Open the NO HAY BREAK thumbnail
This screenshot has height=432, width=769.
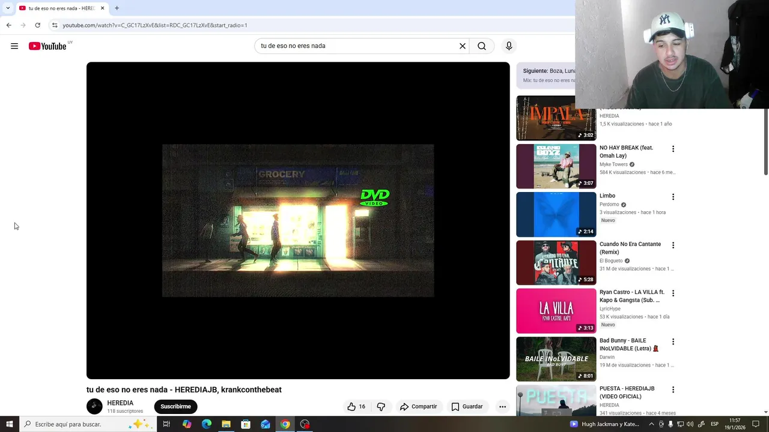pos(556,166)
